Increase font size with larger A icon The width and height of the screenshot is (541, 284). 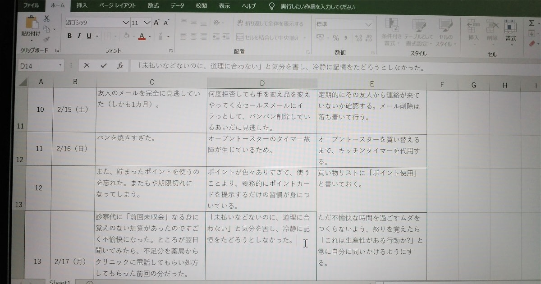point(156,22)
